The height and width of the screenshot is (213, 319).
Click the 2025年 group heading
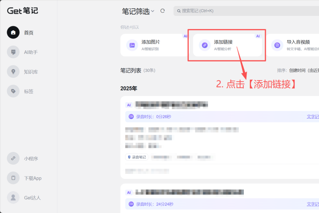tap(129, 88)
